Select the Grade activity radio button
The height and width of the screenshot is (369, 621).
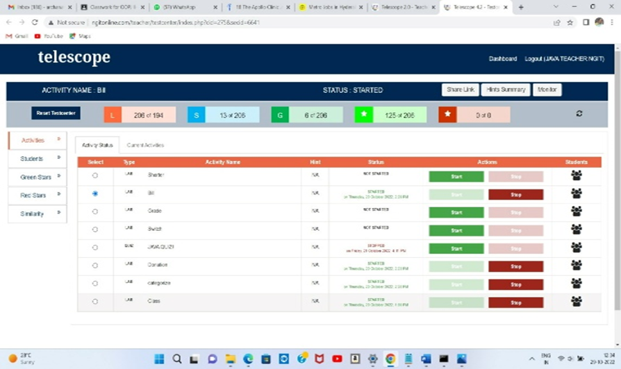(95, 212)
